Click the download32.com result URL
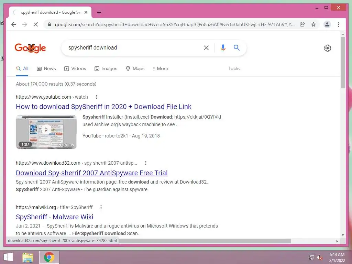 pos(76,163)
